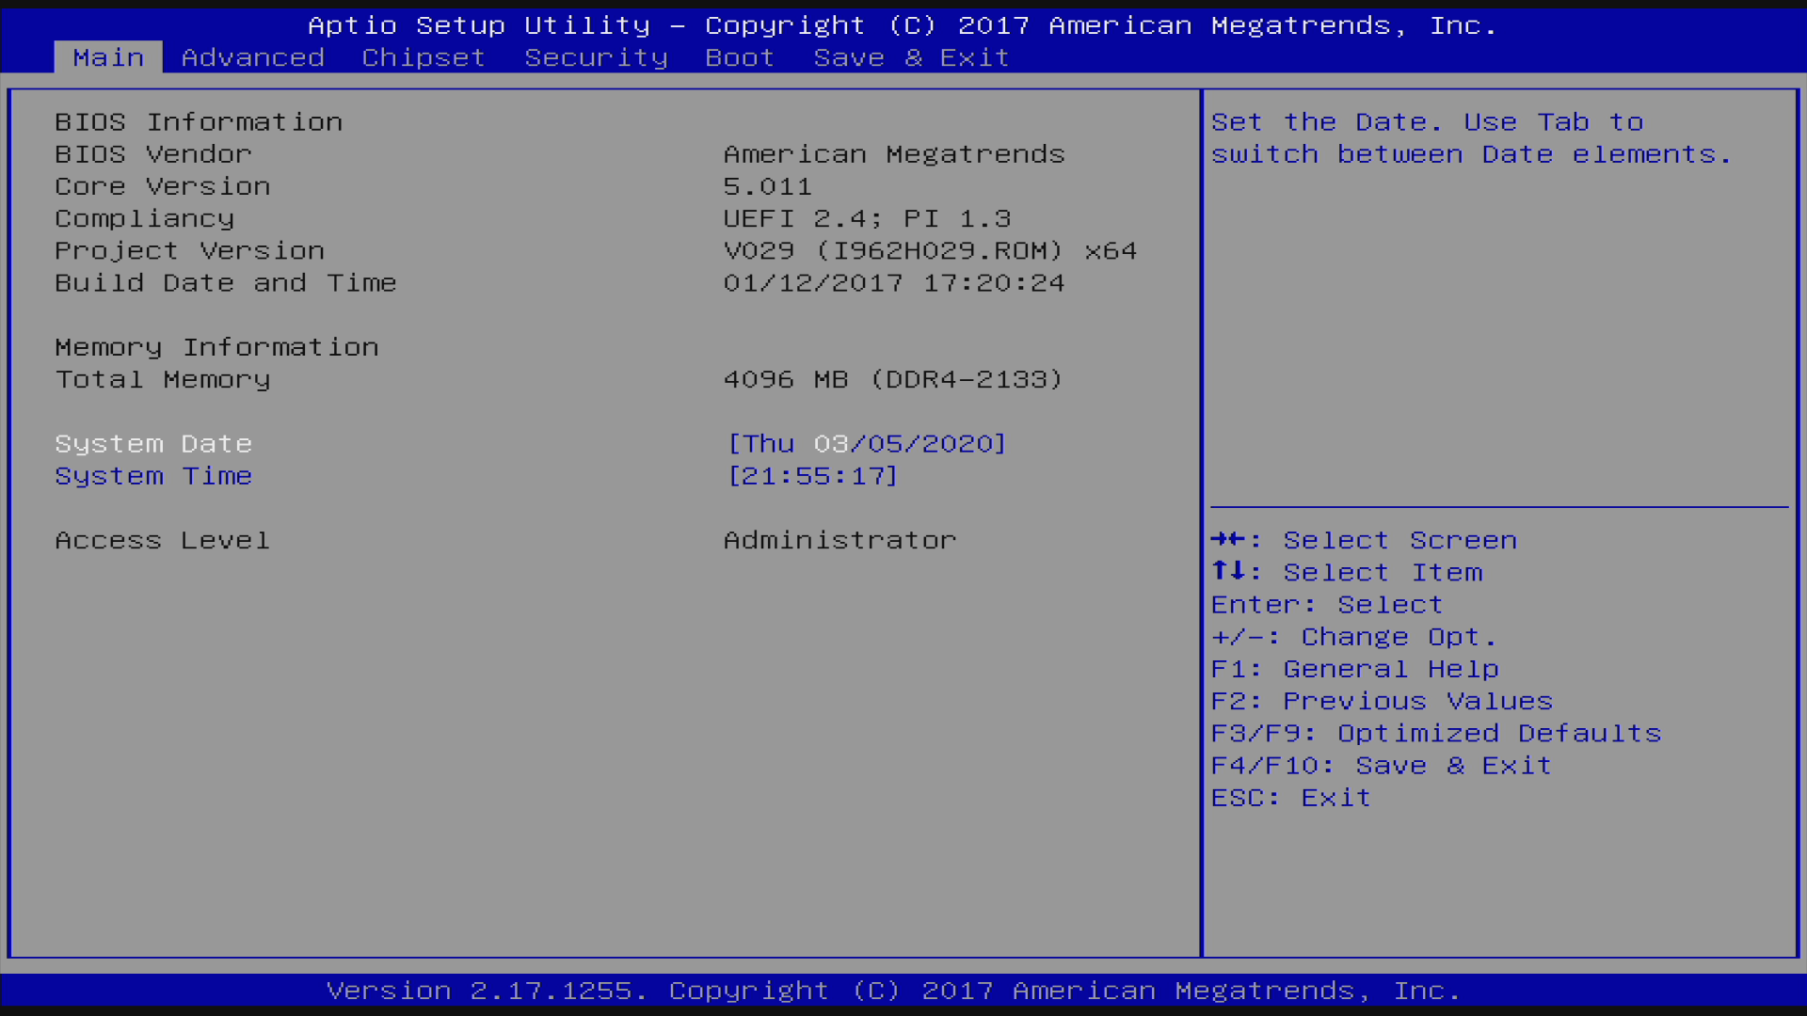Select the System Time label
Image resolution: width=1807 pixels, height=1016 pixels.
point(153,476)
